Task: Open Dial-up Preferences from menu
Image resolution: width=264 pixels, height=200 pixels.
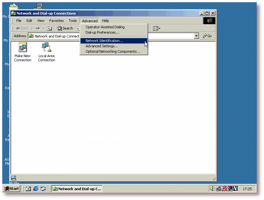Action: [x=102, y=32]
